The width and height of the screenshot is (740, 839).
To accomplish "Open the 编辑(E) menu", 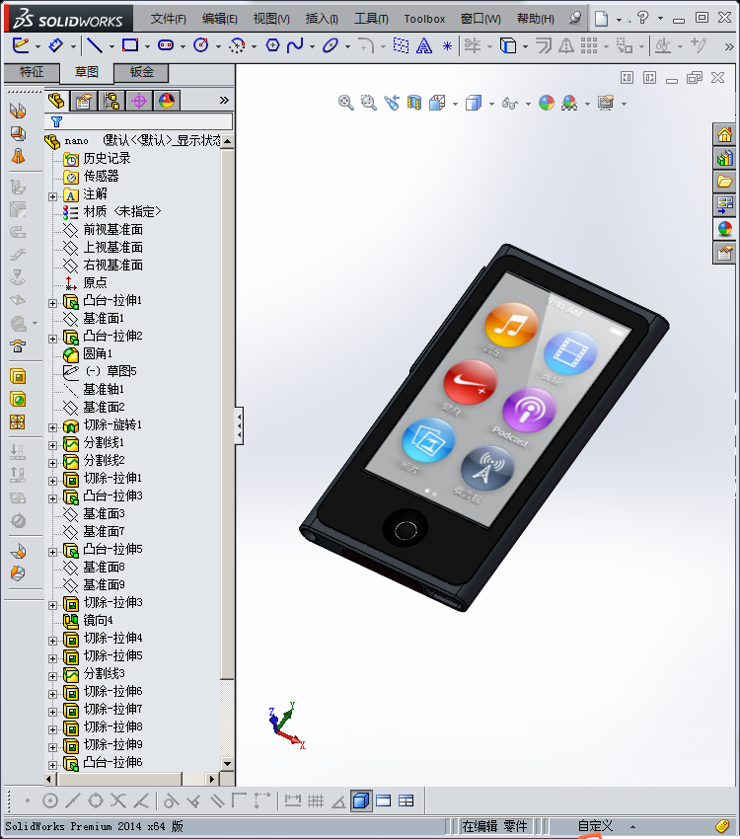I will [x=219, y=19].
